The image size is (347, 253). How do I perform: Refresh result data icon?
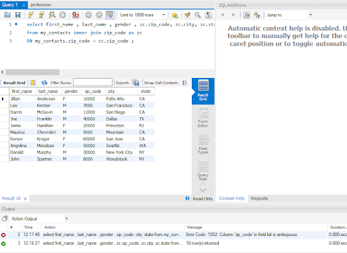point(44,83)
